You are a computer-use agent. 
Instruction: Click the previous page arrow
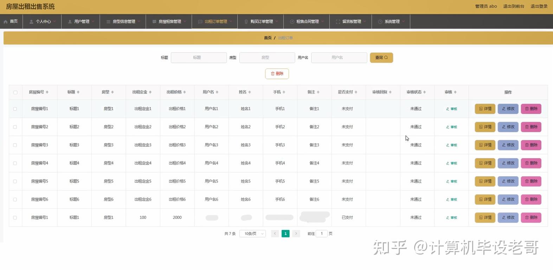(275, 234)
